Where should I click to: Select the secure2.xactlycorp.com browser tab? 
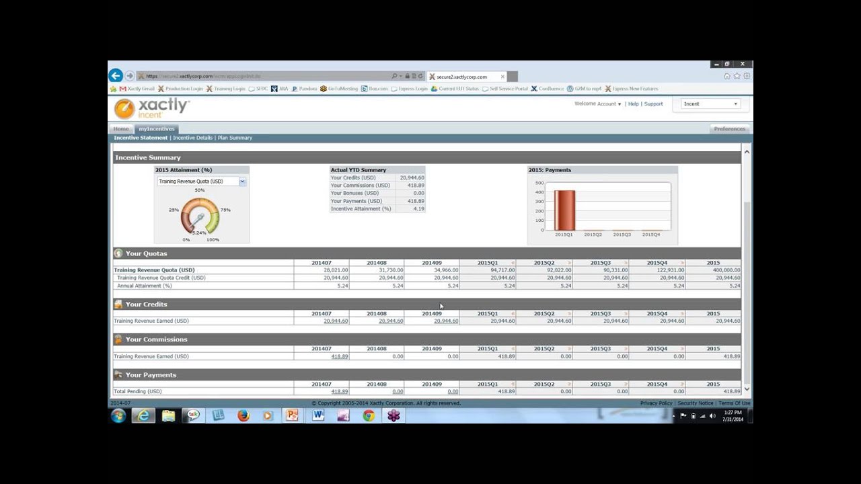click(465, 77)
